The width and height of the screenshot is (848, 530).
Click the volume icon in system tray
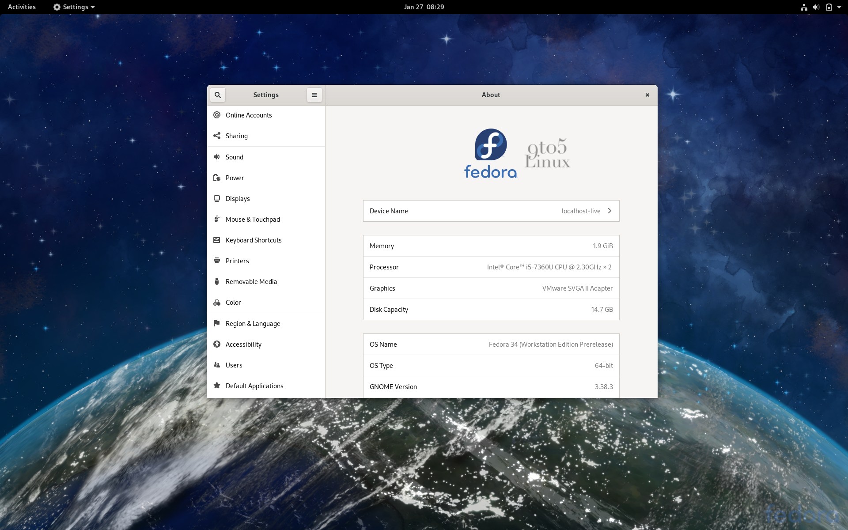pos(816,7)
